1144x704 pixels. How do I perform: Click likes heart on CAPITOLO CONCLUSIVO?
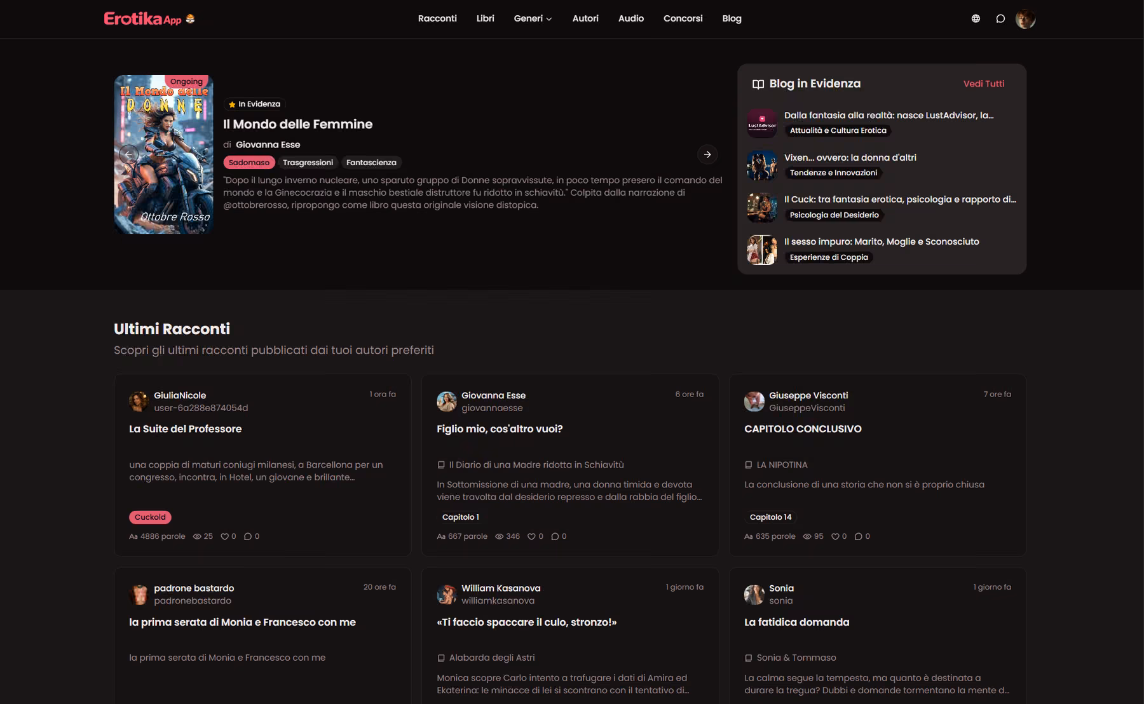pos(835,536)
